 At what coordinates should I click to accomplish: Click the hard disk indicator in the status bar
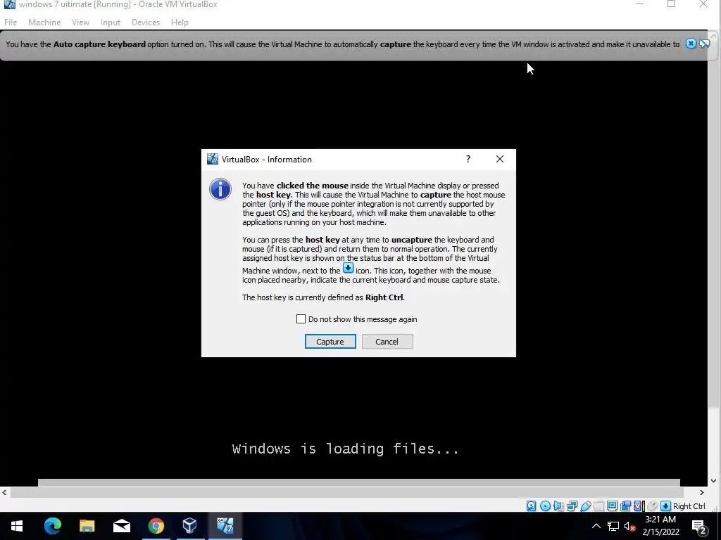531,506
